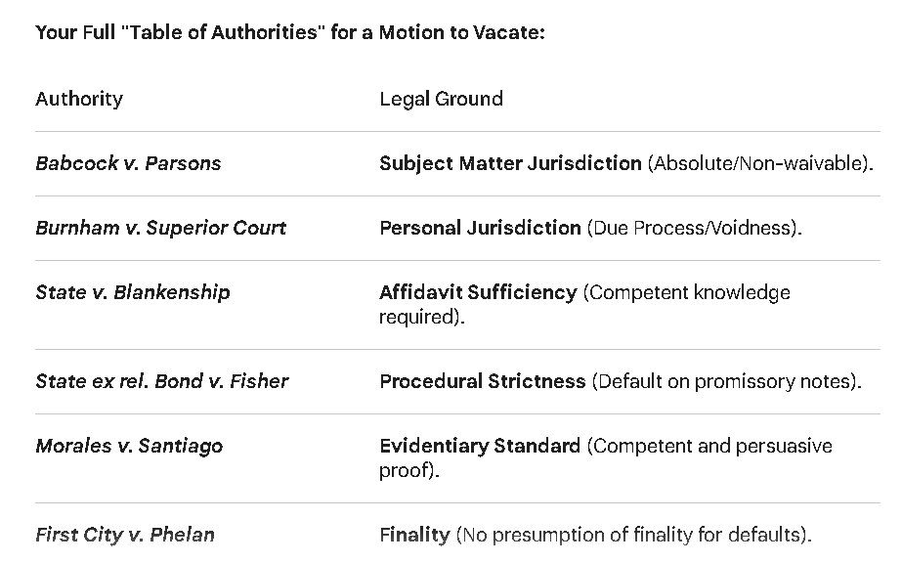This screenshot has height=563, width=902.
Task: Select the State v. Blankenship case name
Action: pos(133,292)
